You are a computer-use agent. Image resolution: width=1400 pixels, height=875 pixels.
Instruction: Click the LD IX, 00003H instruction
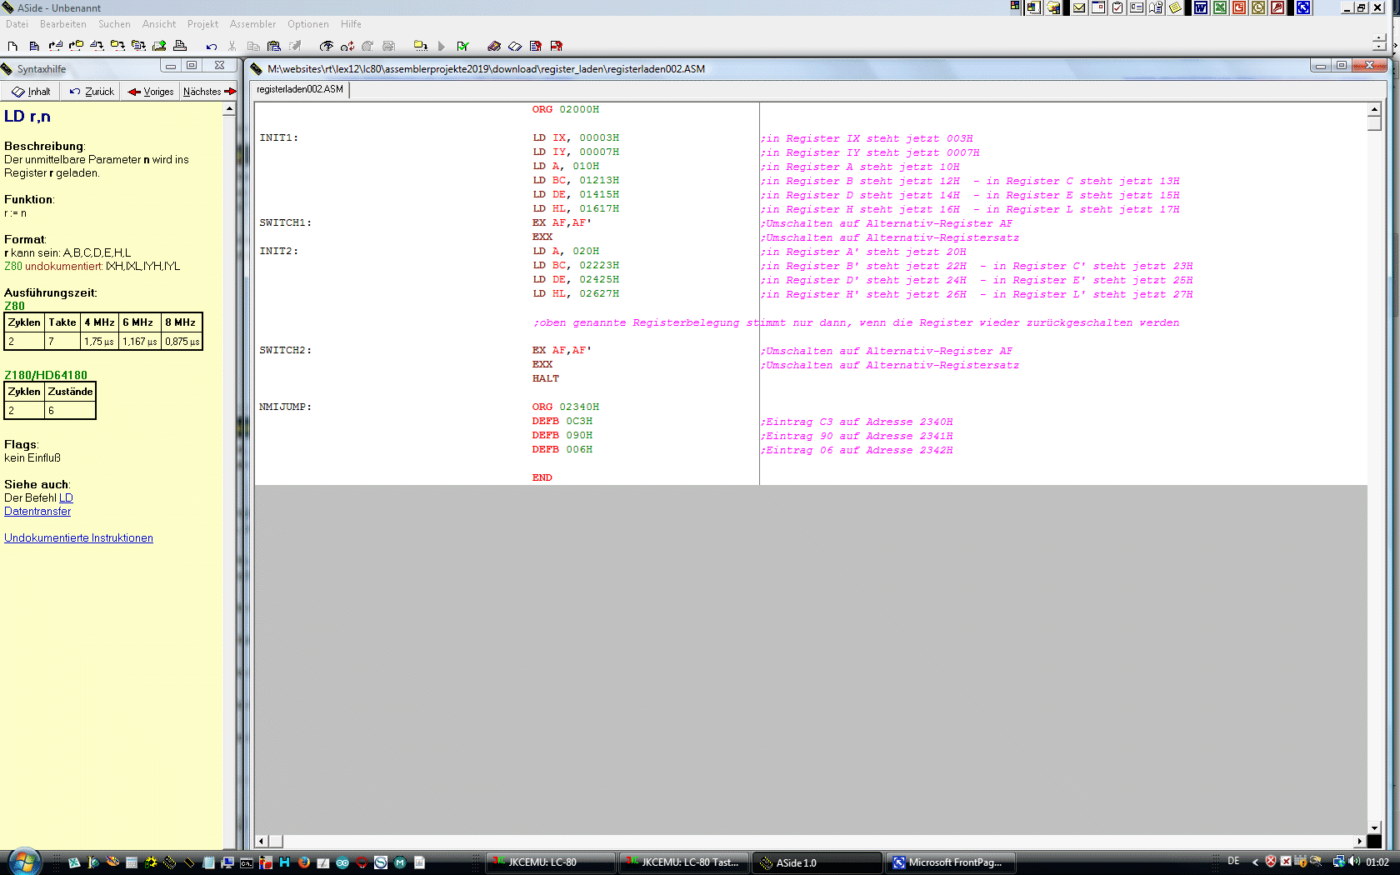576,137
